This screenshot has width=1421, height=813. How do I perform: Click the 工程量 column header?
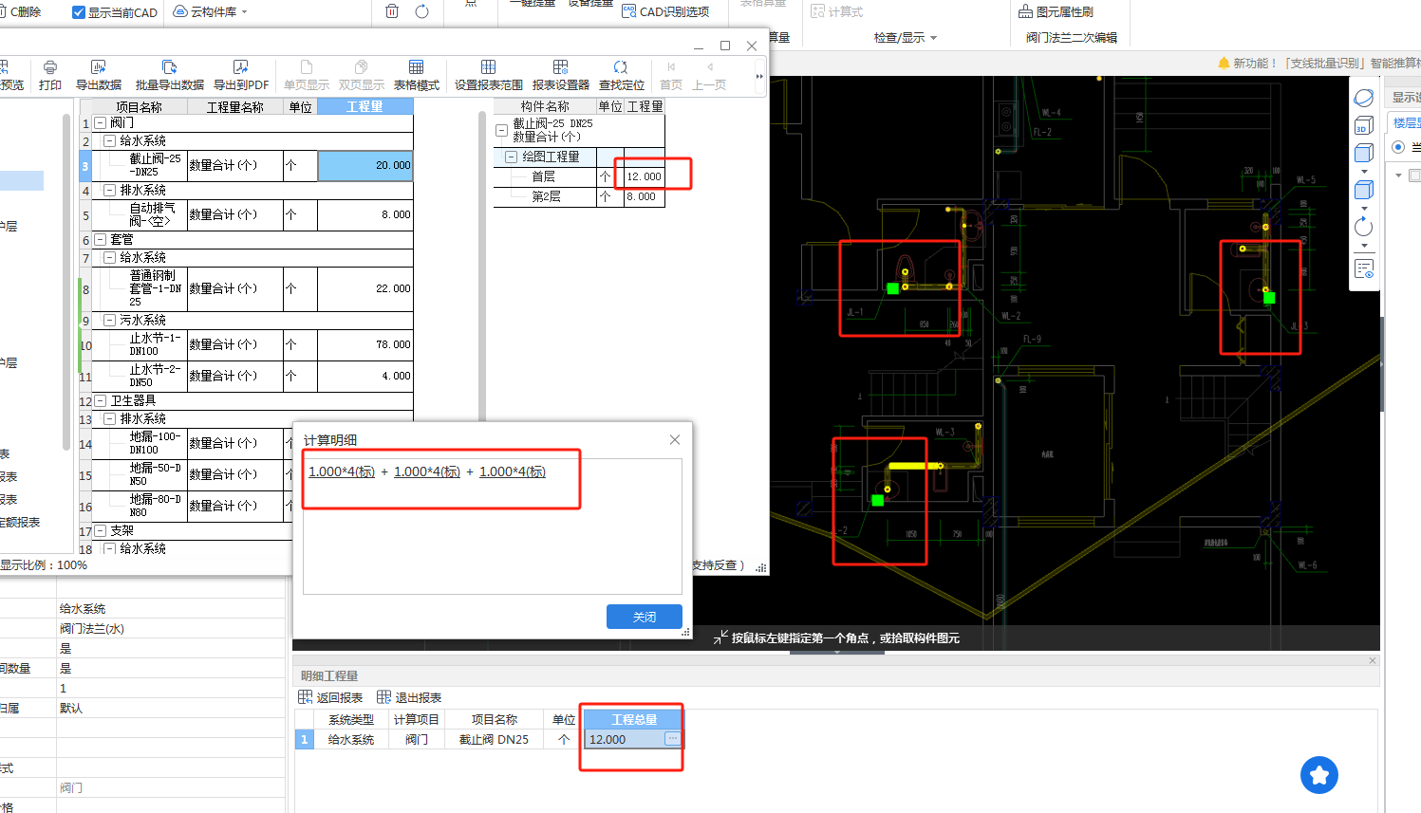[365, 107]
